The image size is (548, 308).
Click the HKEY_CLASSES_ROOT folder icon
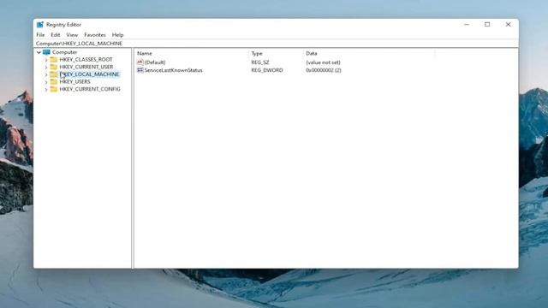pos(53,59)
